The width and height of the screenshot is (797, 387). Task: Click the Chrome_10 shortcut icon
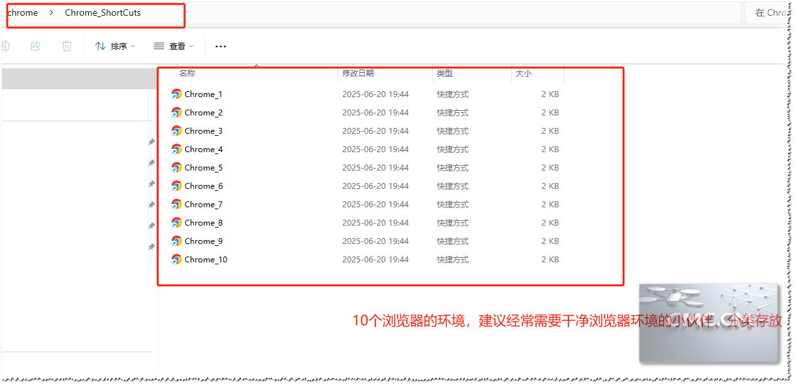[176, 259]
